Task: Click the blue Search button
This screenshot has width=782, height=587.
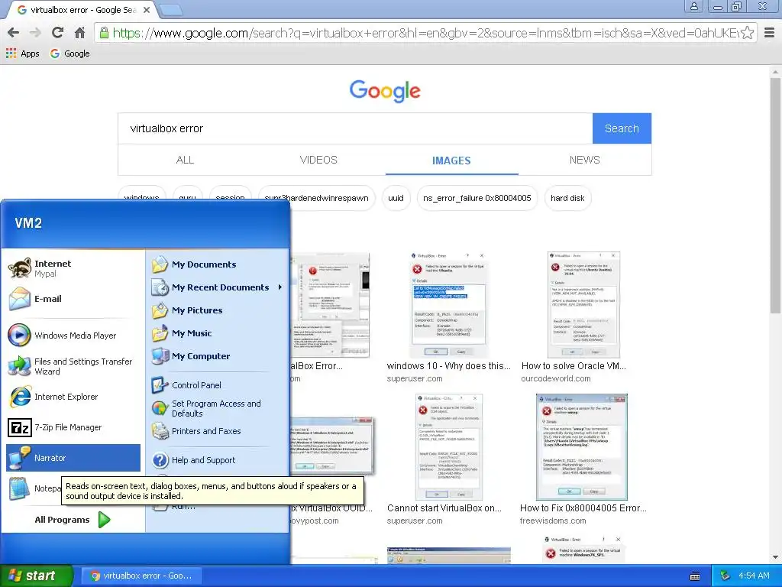Action: coord(622,128)
